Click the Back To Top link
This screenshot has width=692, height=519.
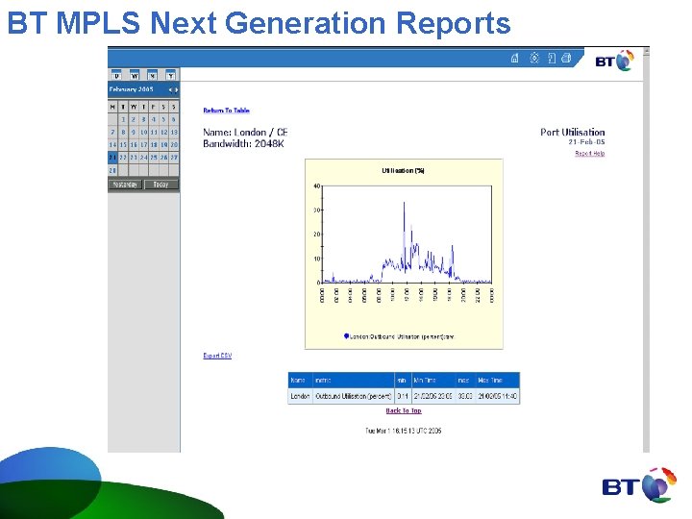coord(404,410)
